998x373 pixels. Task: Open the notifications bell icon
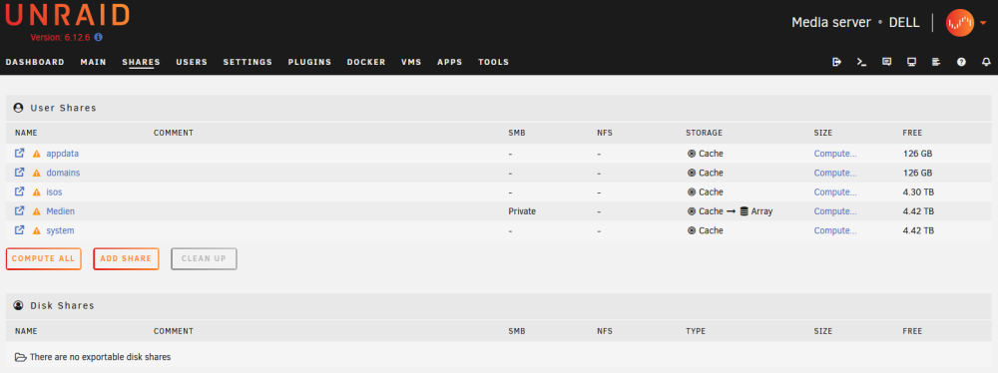(x=986, y=62)
